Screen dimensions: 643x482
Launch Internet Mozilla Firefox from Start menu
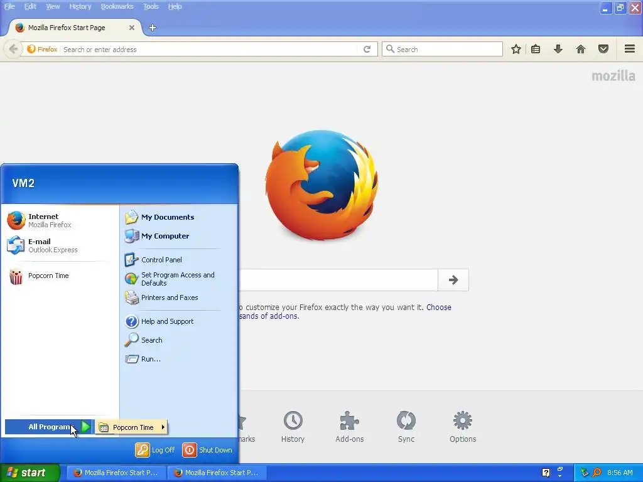click(x=60, y=220)
